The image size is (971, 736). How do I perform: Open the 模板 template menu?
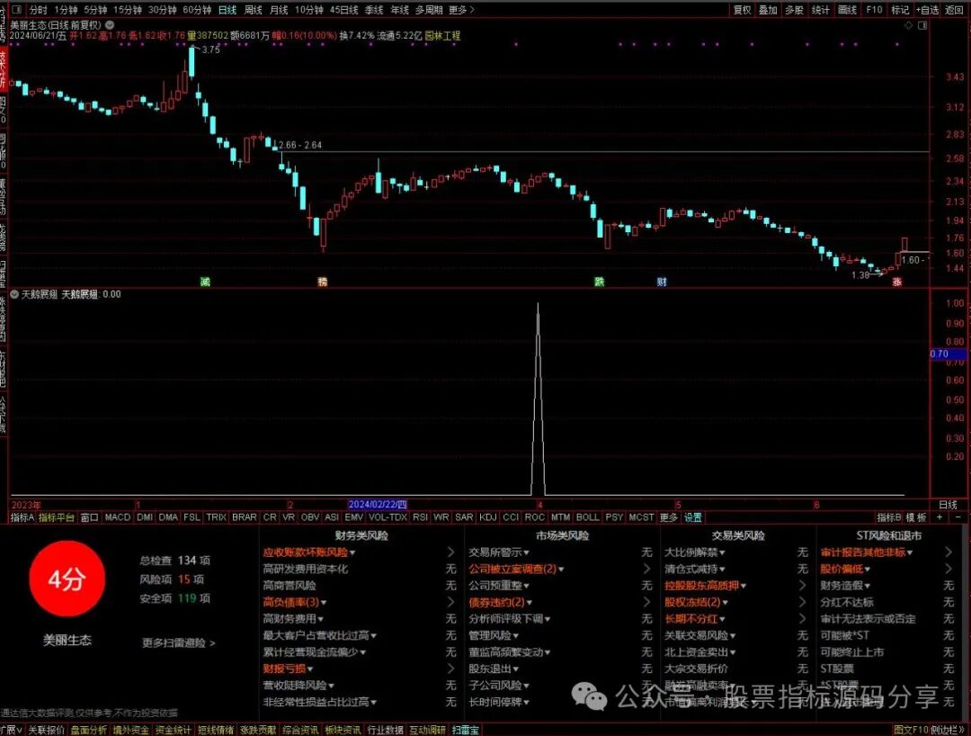(916, 517)
